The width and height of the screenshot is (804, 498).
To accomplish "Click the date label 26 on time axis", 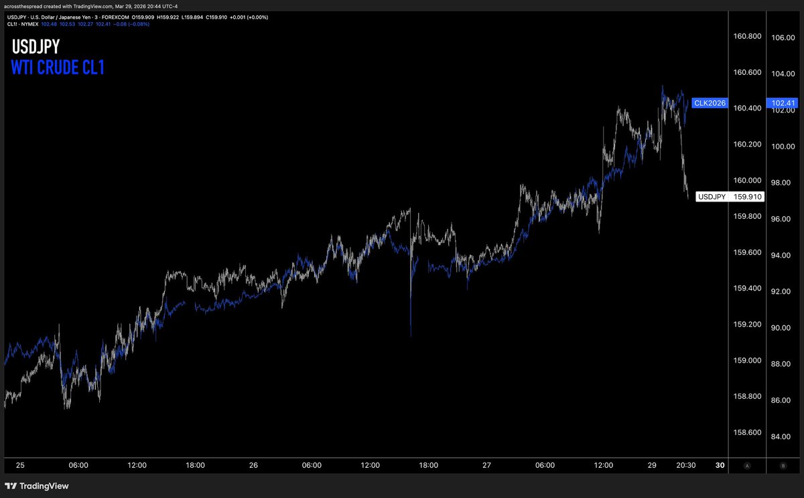I will (253, 465).
